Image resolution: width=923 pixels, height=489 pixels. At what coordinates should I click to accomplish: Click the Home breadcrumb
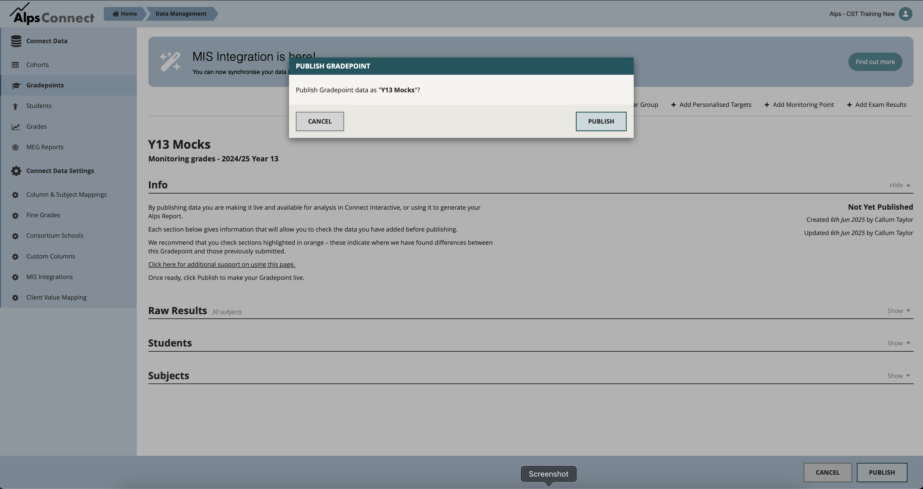125,13
